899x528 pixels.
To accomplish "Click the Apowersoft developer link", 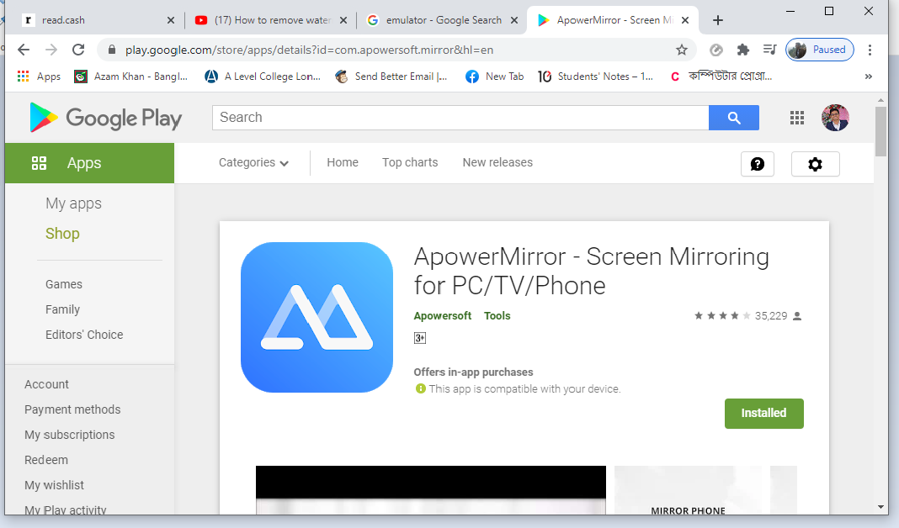I will coord(443,315).
